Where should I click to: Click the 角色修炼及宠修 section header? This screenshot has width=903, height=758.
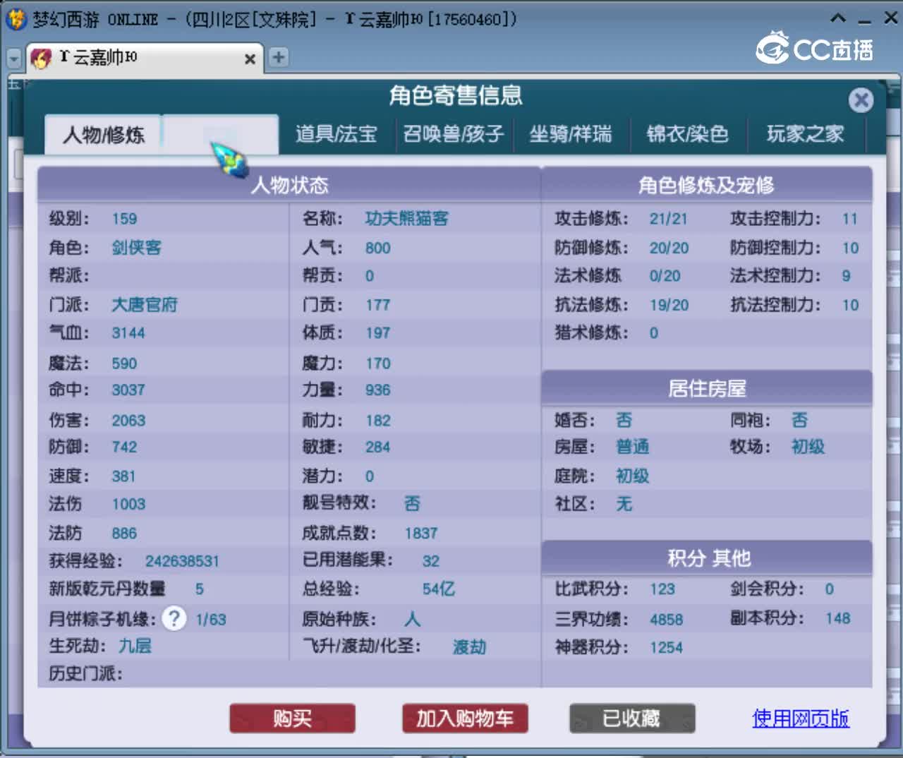tap(706, 185)
